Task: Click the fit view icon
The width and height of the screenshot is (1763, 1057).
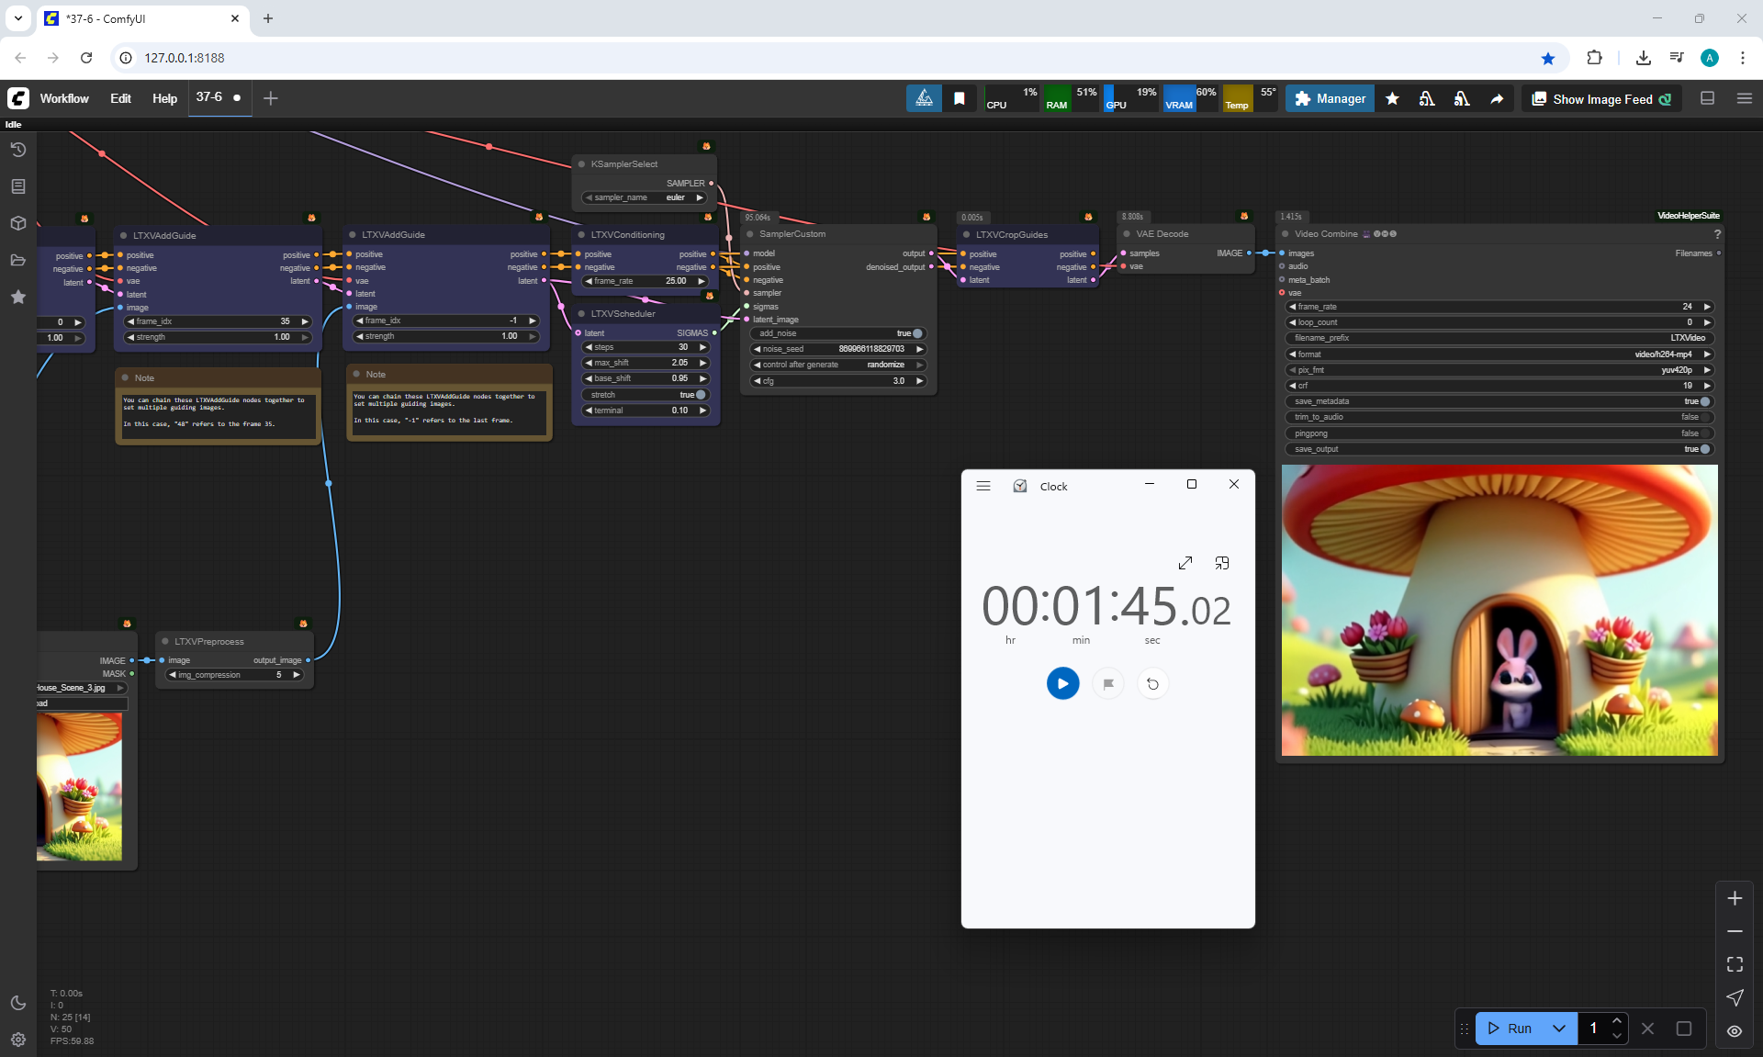Action: tap(1735, 964)
